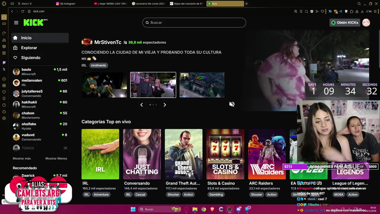The width and height of the screenshot is (380, 214).
Task: Open chabon's Movierooms channel
Action: point(40,115)
